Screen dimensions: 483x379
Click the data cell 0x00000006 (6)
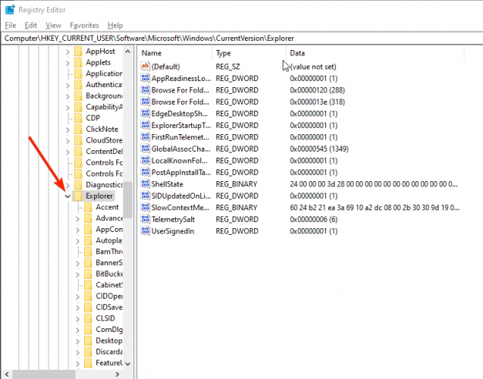tap(314, 220)
